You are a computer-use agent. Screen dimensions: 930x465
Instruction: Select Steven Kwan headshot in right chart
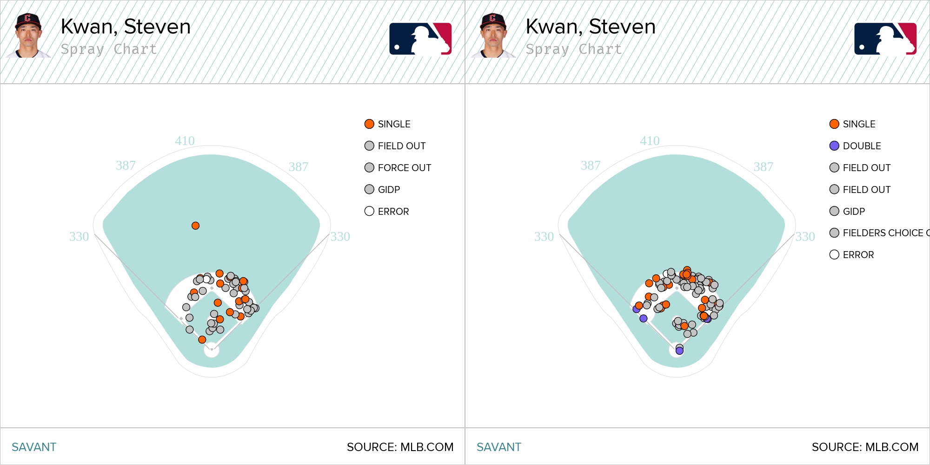(493, 35)
